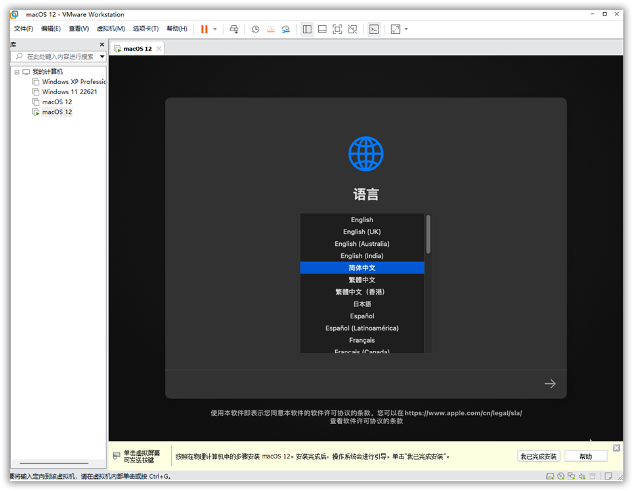Click the continue arrow in macOS setup
This screenshot has width=633, height=491.
[550, 383]
